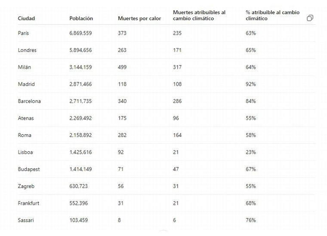
Task: Select the París city cell
Action: pos(23,33)
